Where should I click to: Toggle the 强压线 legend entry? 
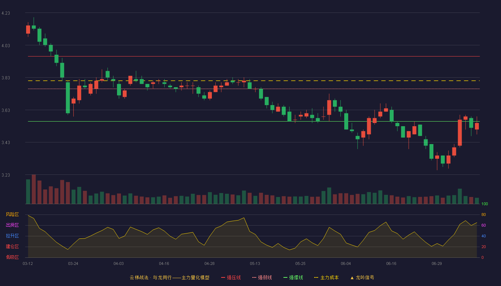coord(231,277)
